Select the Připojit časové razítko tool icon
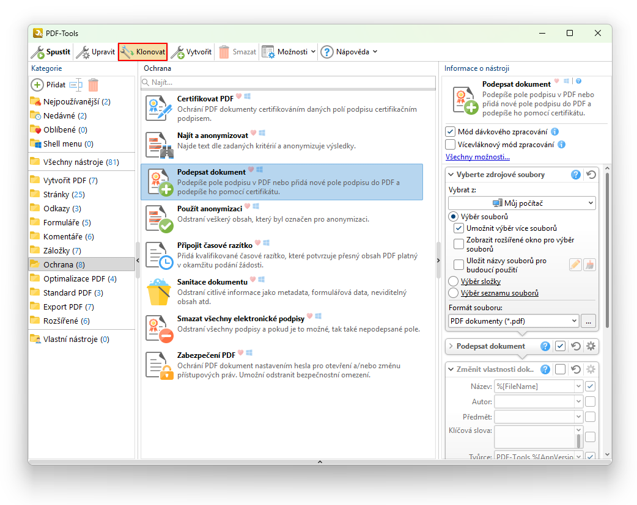Screen dimensions: 637x505 (160, 255)
